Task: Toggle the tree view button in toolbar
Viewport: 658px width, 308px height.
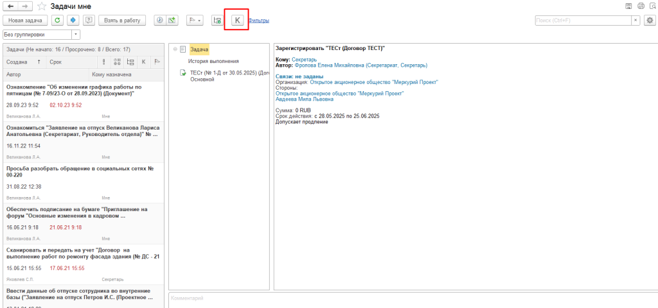Action: [217, 21]
